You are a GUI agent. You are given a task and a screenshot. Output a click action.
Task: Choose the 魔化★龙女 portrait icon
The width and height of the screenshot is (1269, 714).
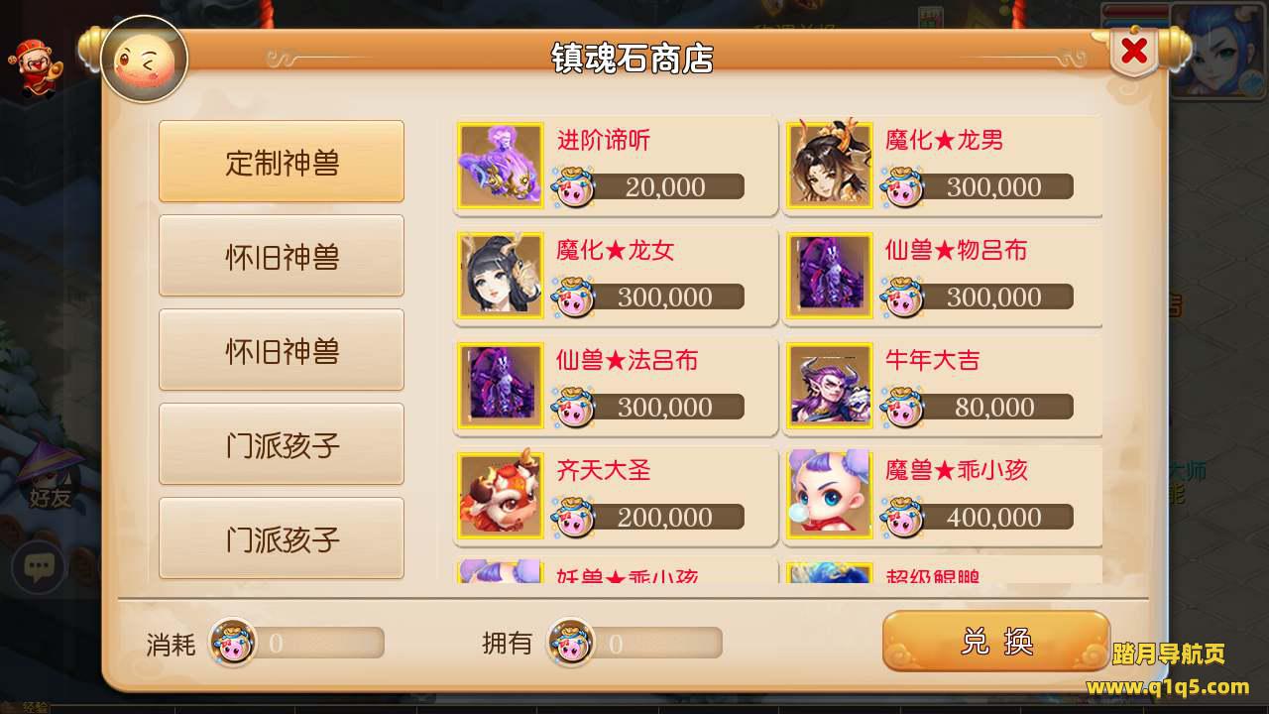(x=501, y=275)
